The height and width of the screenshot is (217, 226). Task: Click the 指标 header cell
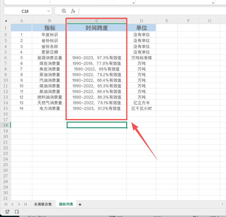point(49,28)
